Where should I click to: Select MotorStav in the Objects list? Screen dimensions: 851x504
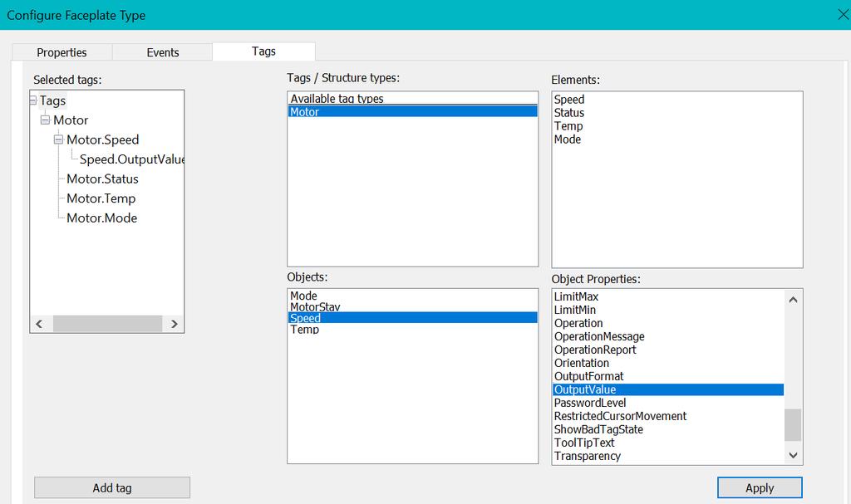click(x=315, y=307)
